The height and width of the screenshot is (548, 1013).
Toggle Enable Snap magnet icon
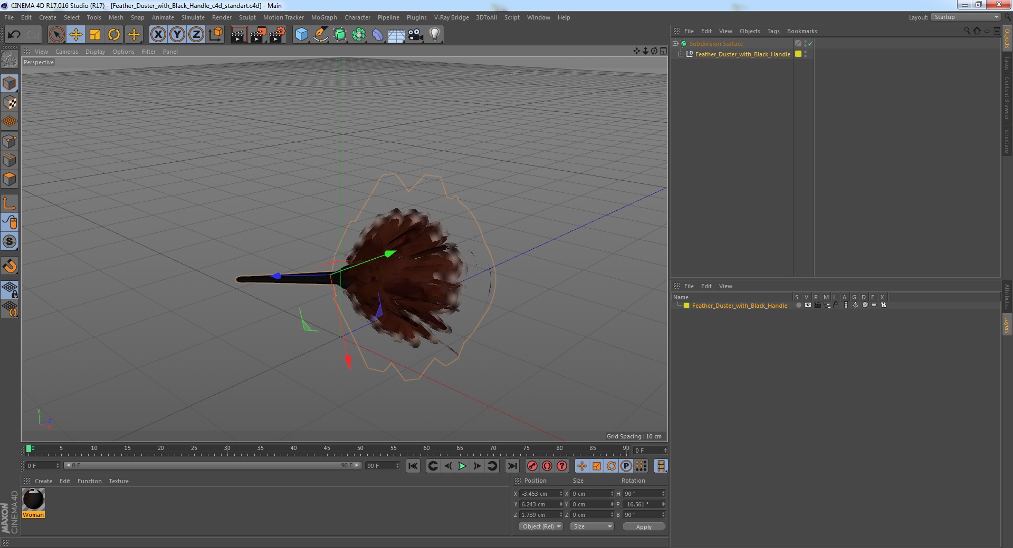coord(9,266)
